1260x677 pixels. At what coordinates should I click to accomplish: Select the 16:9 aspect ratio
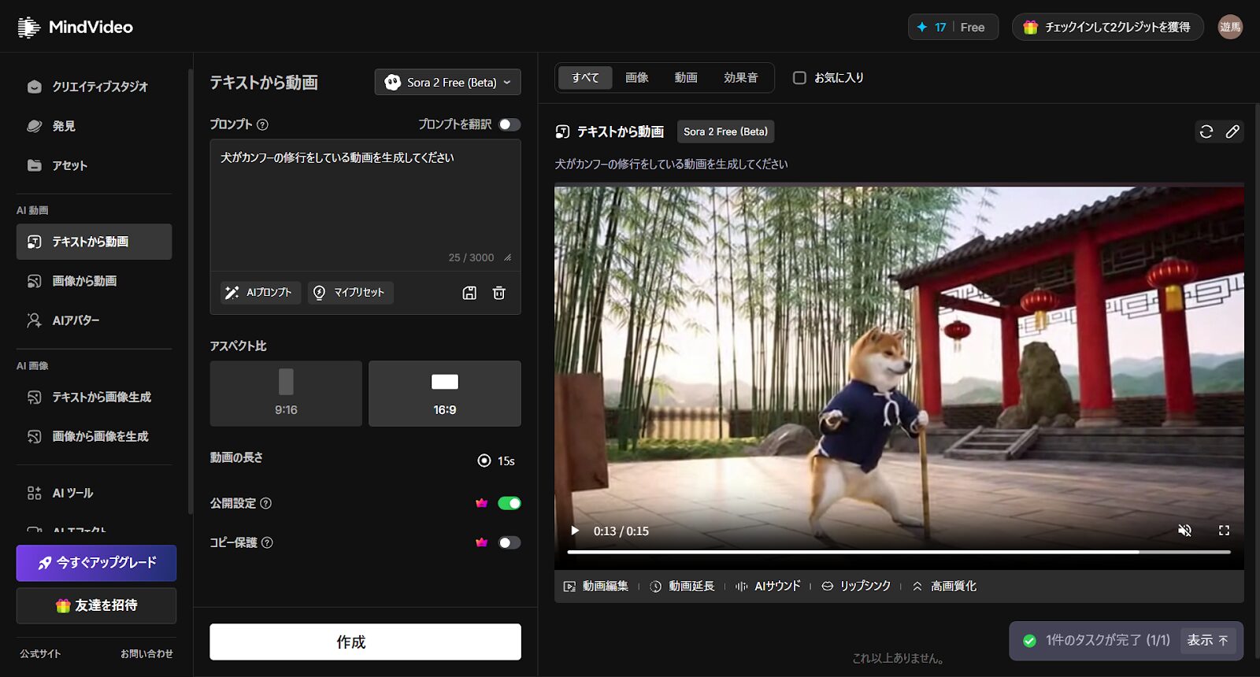[x=445, y=394]
